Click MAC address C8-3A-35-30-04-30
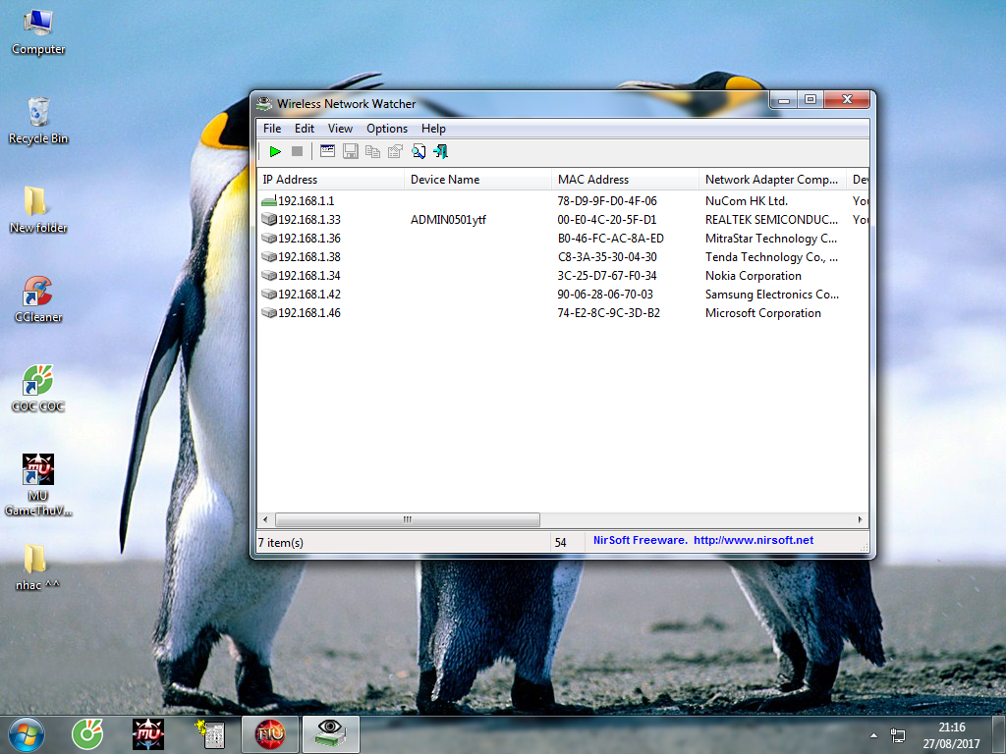Viewport: 1006px width, 754px height. tap(607, 257)
